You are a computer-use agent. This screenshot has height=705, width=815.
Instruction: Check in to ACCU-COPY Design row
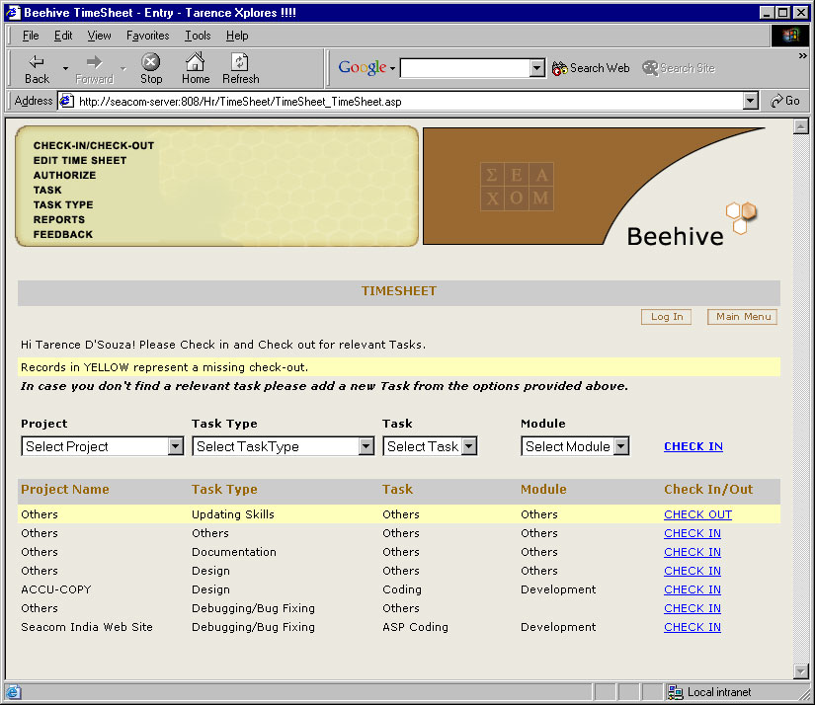[693, 589]
